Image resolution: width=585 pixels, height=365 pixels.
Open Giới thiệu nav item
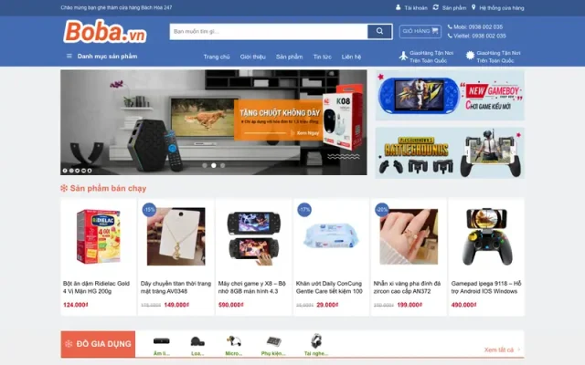point(253,57)
